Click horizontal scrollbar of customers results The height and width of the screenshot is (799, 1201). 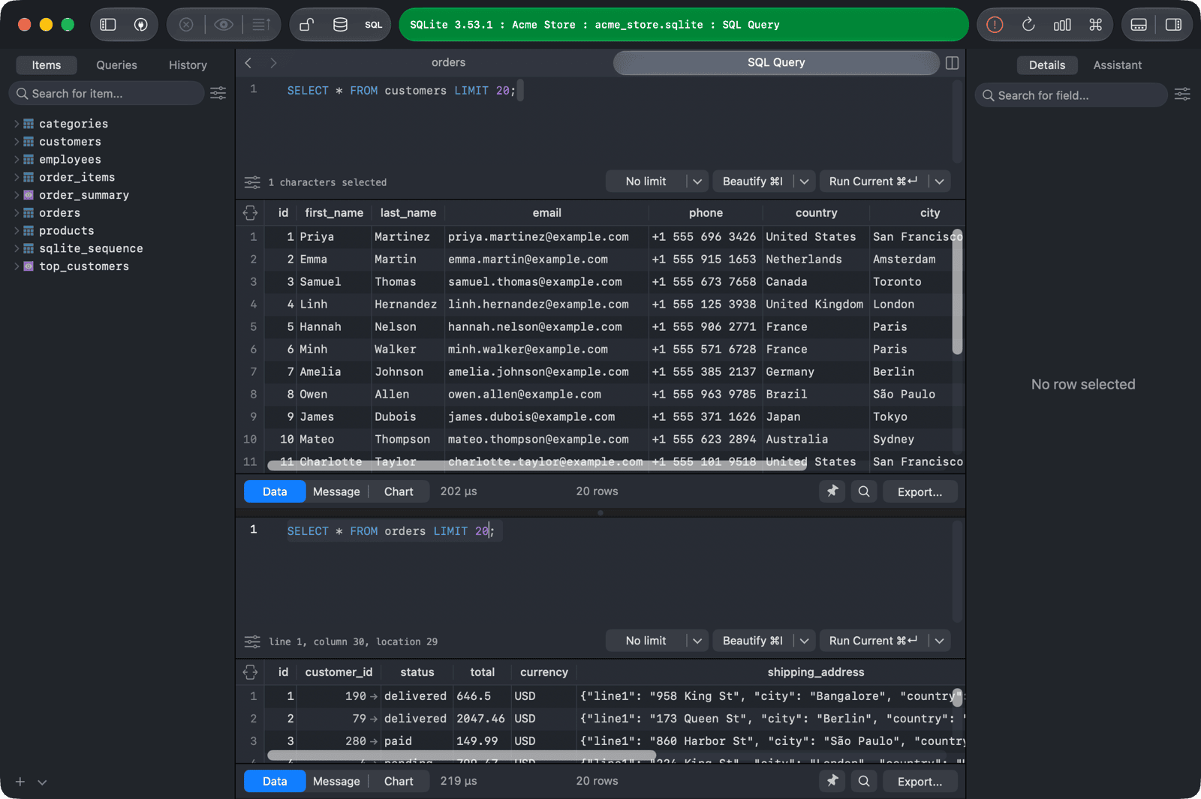[x=537, y=466]
